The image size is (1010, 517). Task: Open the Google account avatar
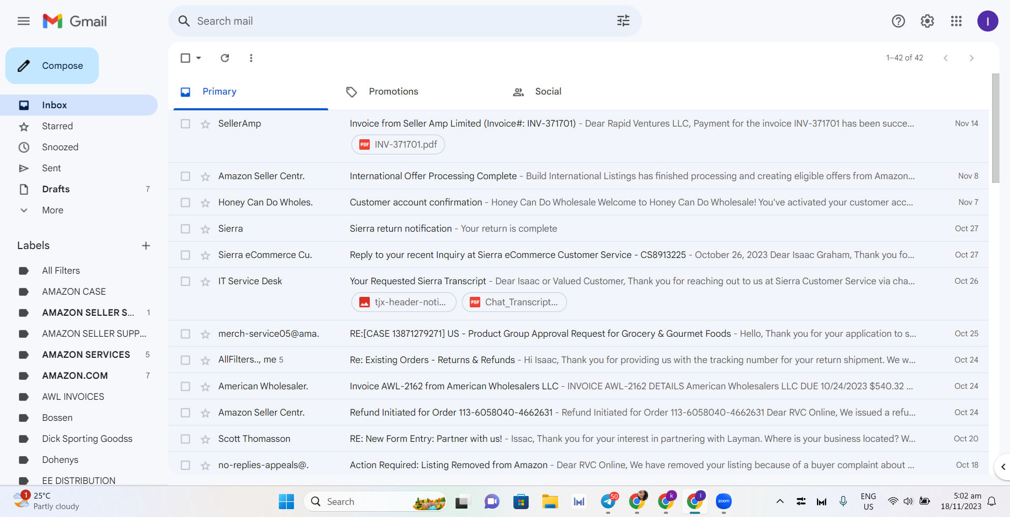988,21
